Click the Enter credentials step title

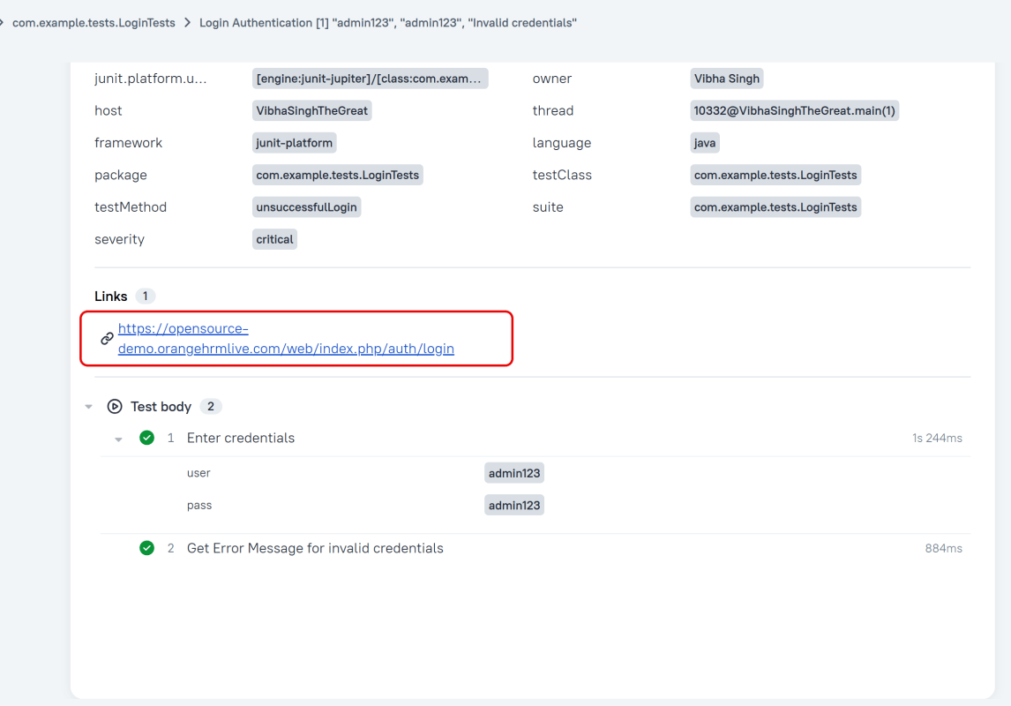click(241, 438)
